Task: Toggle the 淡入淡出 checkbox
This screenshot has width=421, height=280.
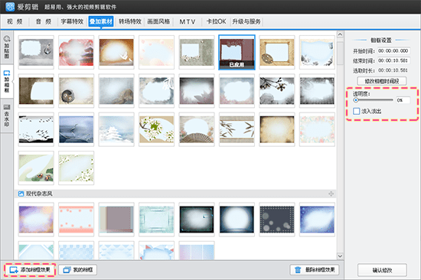Action: coord(356,111)
